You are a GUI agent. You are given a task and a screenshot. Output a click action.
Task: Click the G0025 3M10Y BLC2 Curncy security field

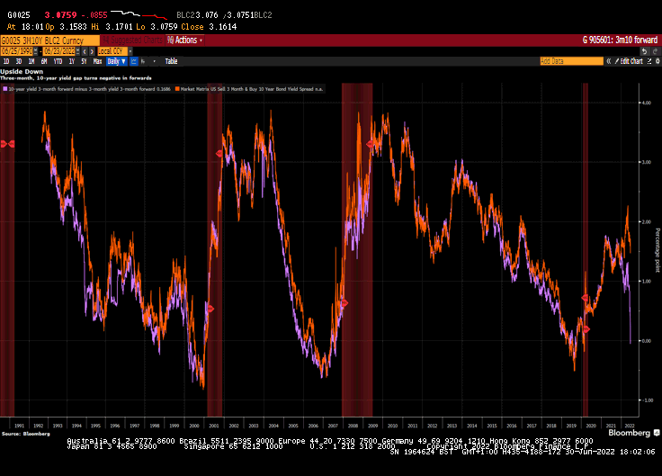coord(49,40)
